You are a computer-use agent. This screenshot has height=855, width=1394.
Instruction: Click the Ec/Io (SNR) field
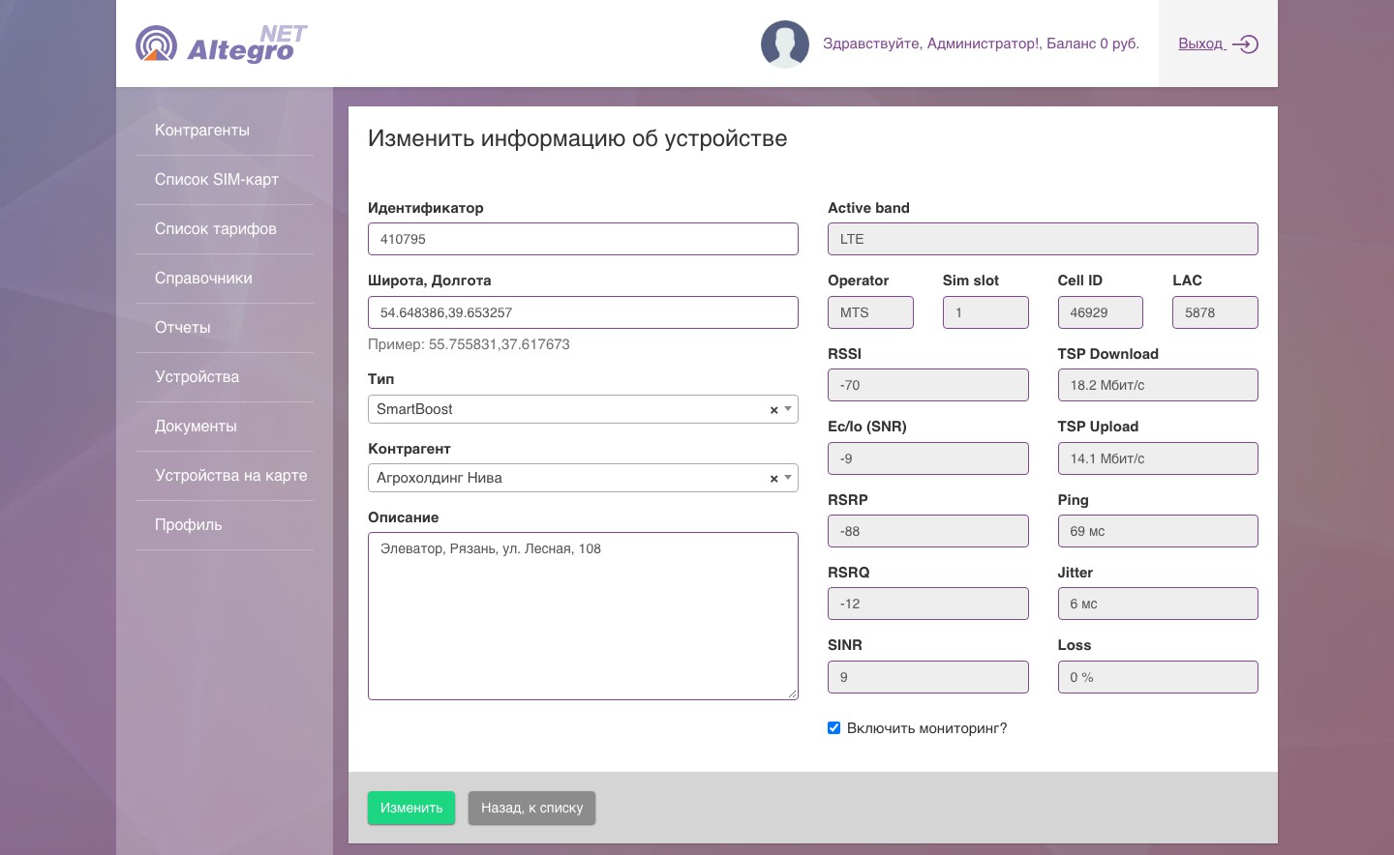click(x=928, y=458)
